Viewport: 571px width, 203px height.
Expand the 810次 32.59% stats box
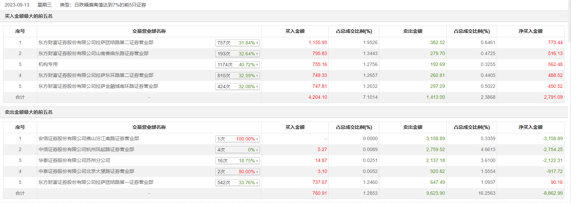[x=237, y=76]
